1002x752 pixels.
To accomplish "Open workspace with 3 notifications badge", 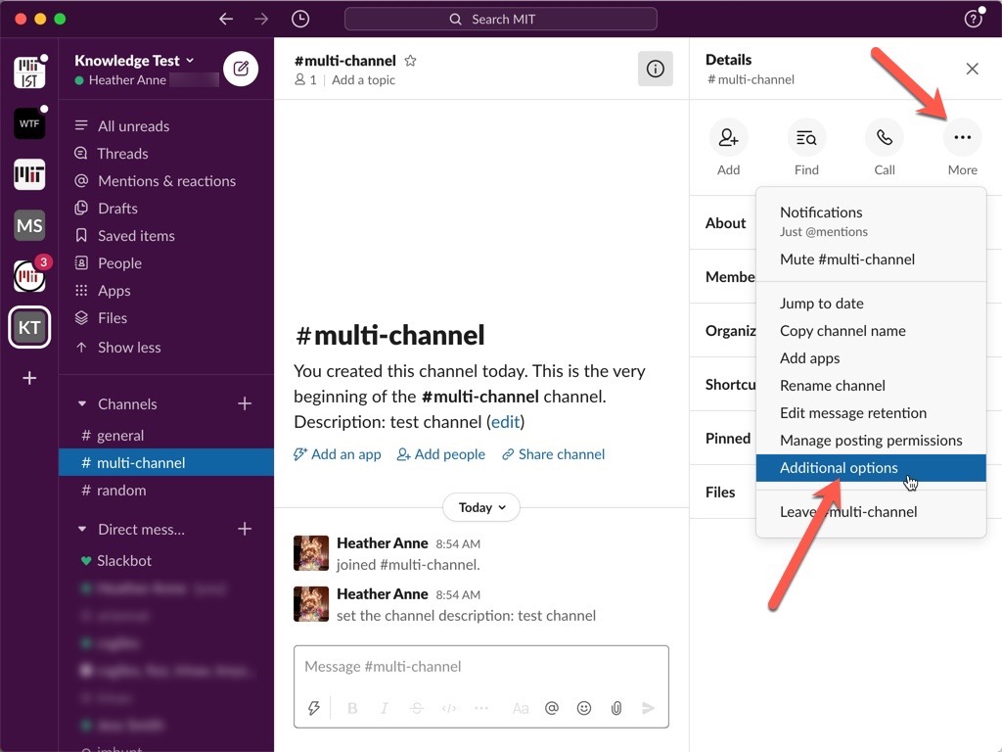I will point(29,276).
